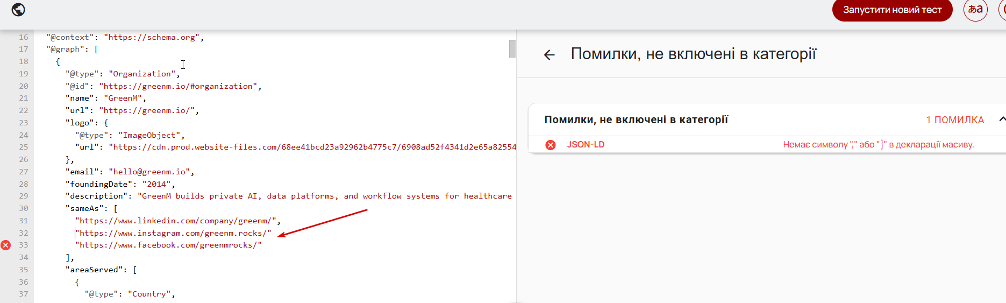Viewport: 1006px width, 303px height.
Task: Click the "@type": "ImageObject" line
Action: tap(130, 135)
